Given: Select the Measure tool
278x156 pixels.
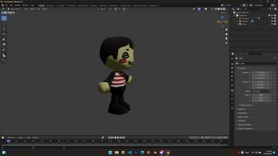Looking at the screenshot, I should [x=4, y=55].
